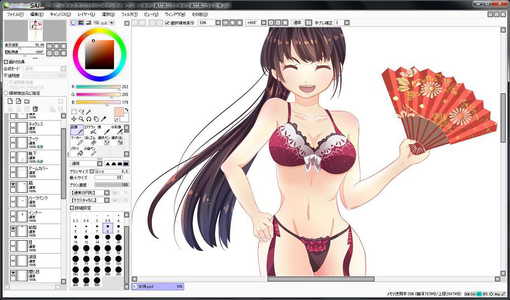Click the green G channel slider

coord(98,94)
